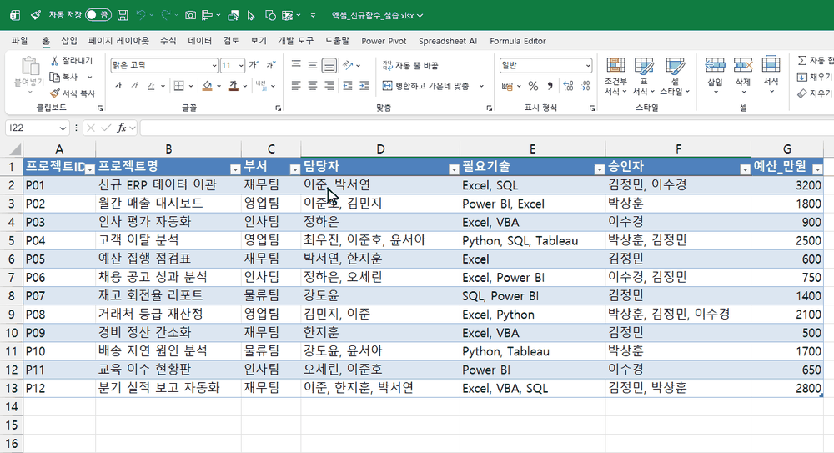Apply bold with the 가 bold icon
The width and height of the screenshot is (834, 453).
coord(118,86)
